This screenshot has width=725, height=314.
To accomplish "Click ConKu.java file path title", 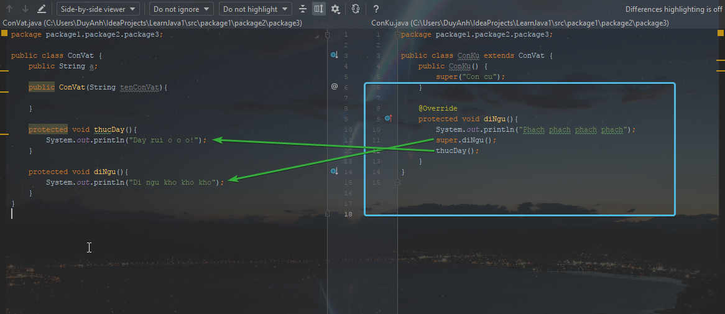I will [x=520, y=23].
